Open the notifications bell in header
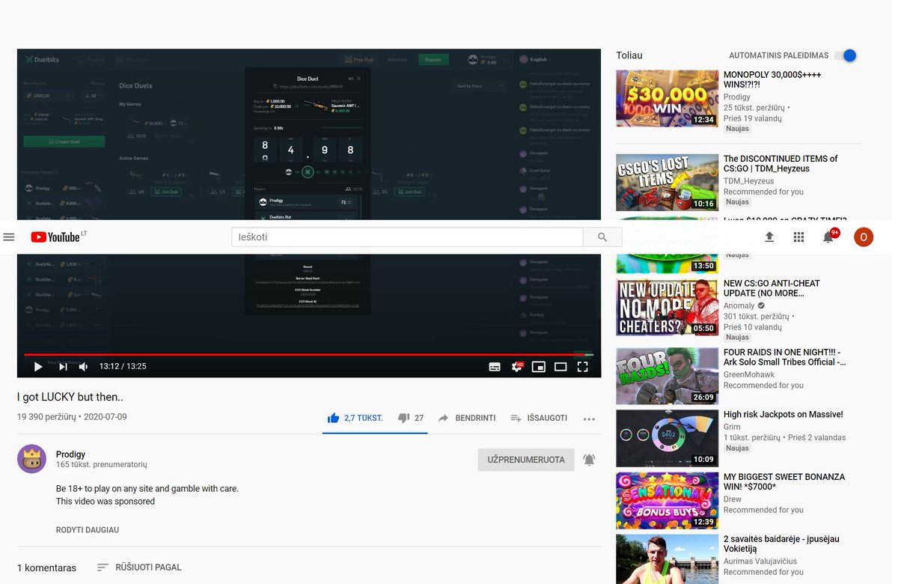Screen dimensions: 898x584 828,237
